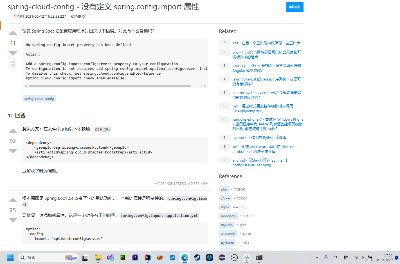
Task: Expand hidden system tray icons
Action: click(x=317, y=257)
